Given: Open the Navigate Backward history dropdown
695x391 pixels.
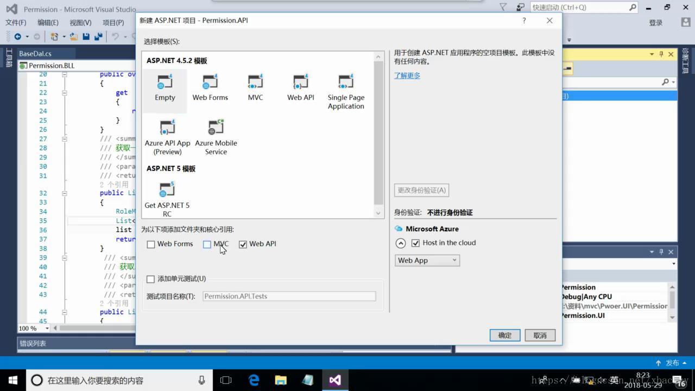Looking at the screenshot, I should coord(27,36).
